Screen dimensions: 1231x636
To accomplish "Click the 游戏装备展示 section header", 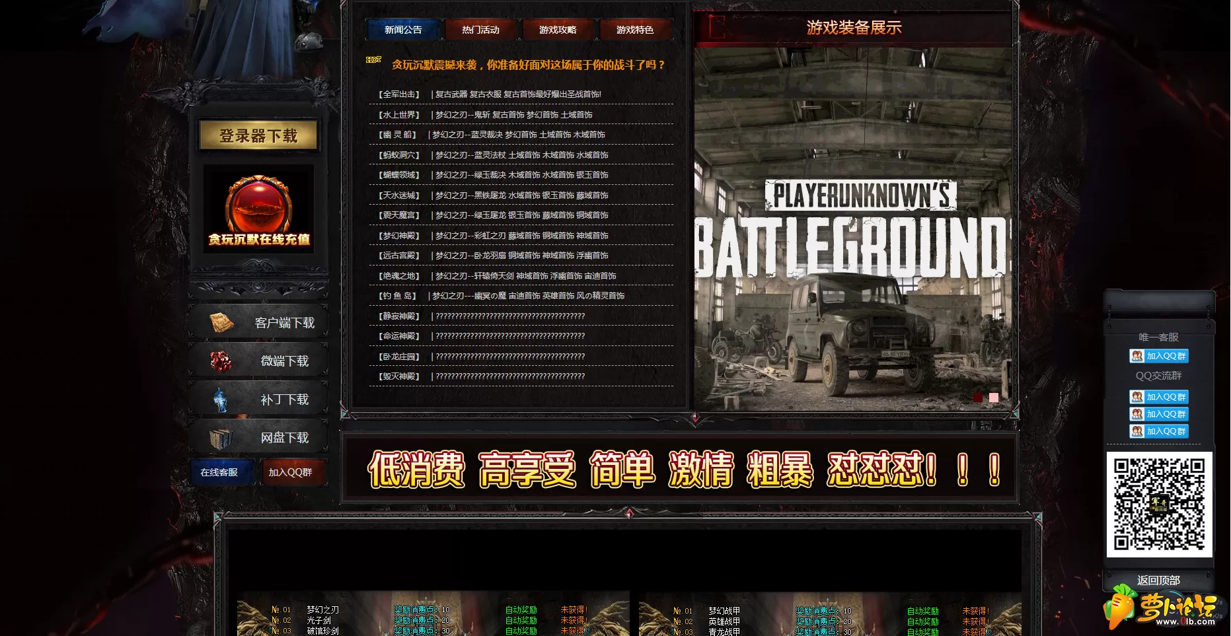I will coord(853,28).
